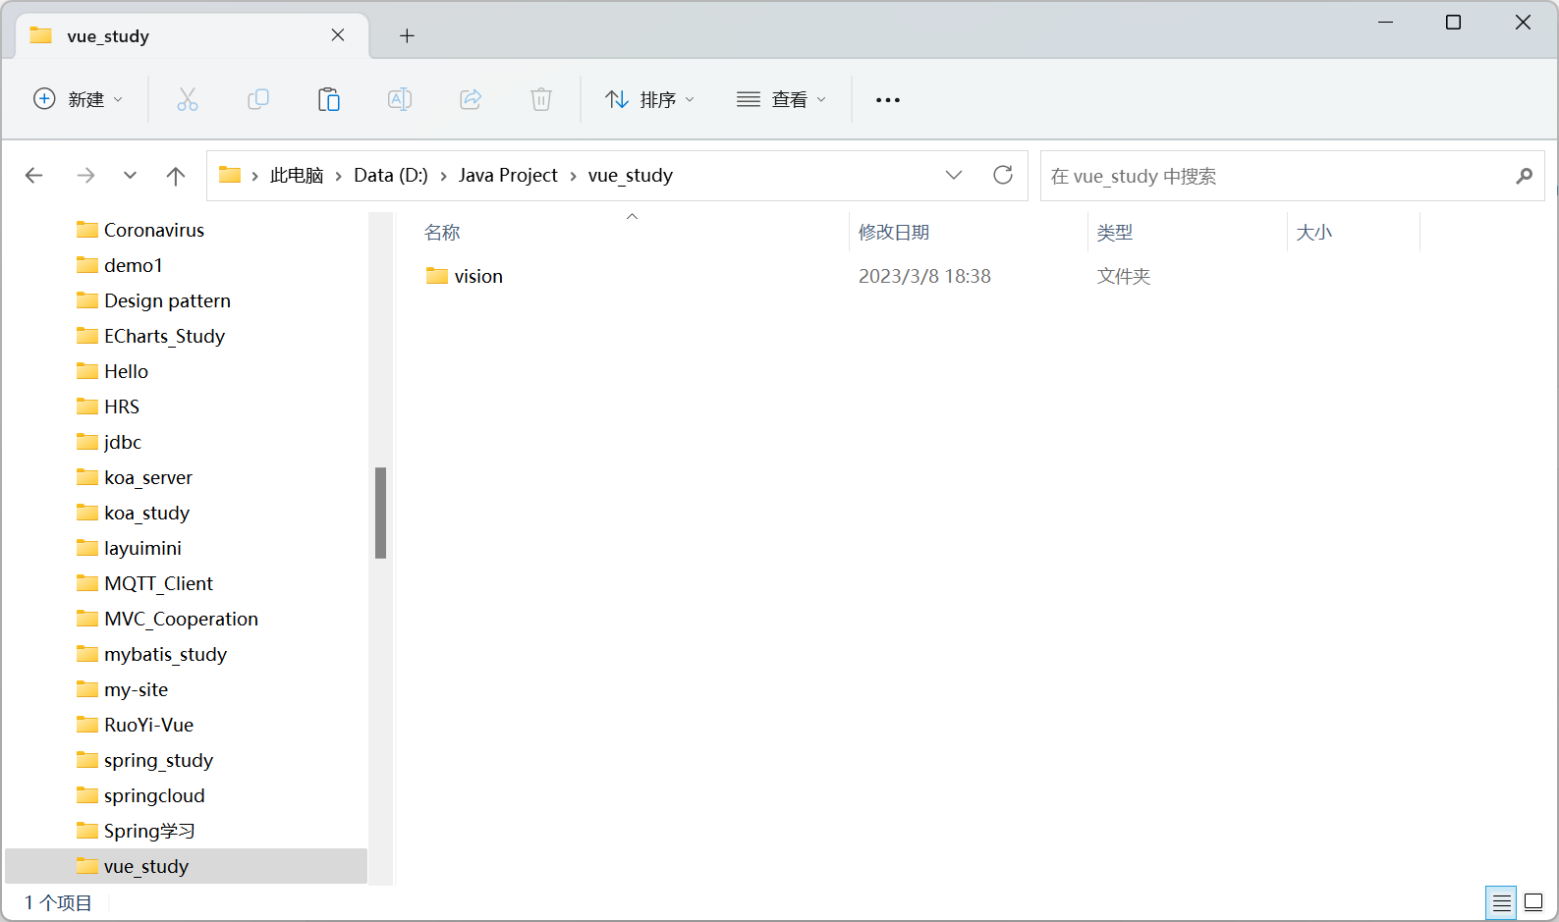Go up one folder level arrow
1559x922 pixels.
[x=176, y=176]
